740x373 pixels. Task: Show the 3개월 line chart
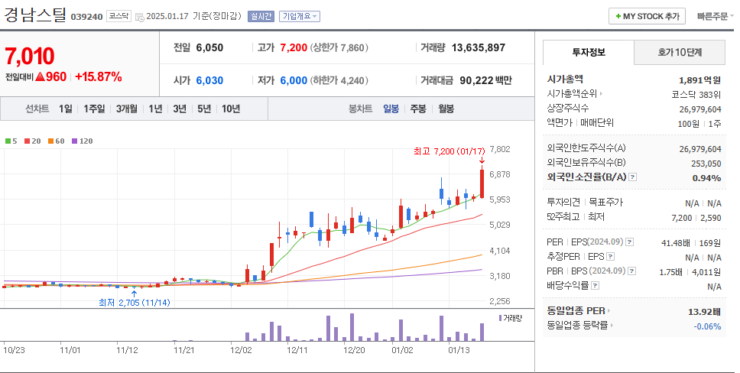point(127,109)
